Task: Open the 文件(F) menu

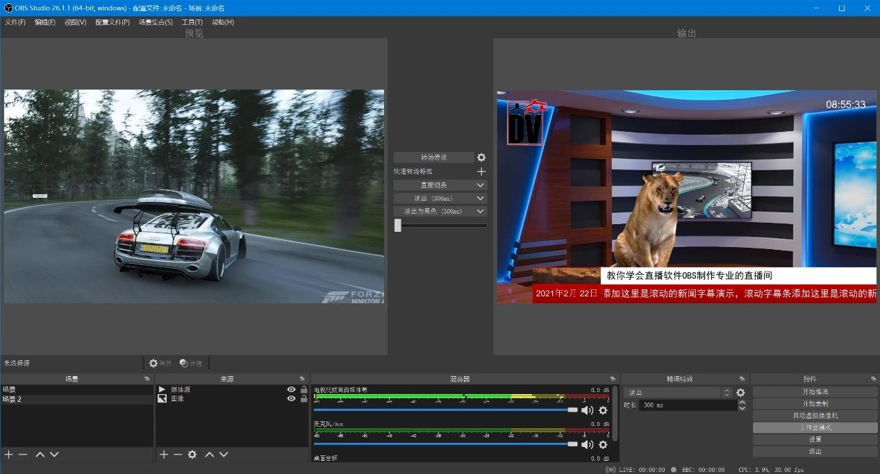Action: pyautogui.click(x=15, y=22)
